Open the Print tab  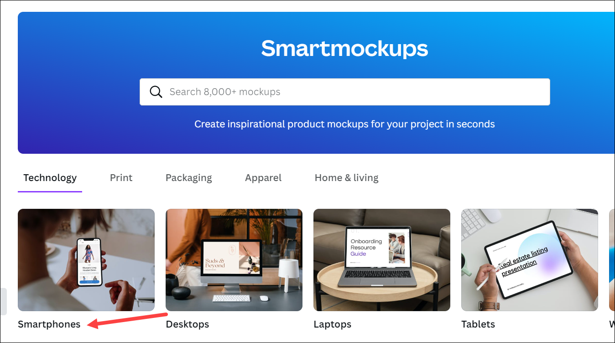(x=121, y=178)
